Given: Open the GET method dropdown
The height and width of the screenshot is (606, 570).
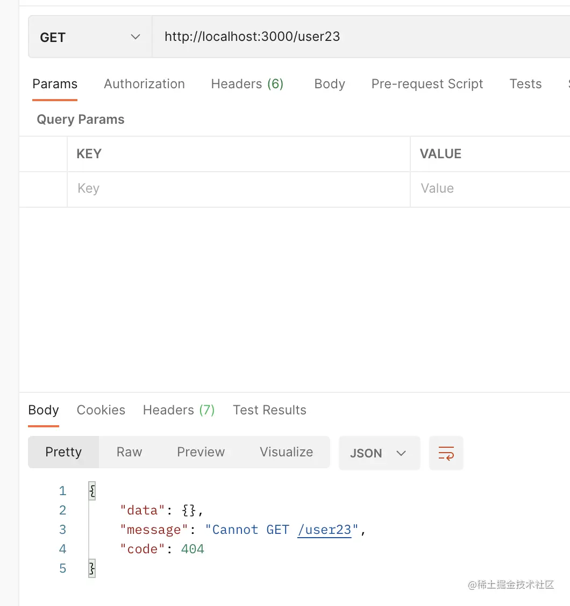Looking at the screenshot, I should coord(90,37).
